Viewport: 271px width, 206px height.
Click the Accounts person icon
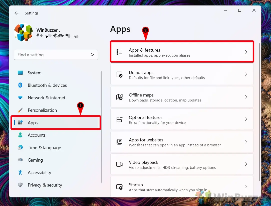click(20, 135)
